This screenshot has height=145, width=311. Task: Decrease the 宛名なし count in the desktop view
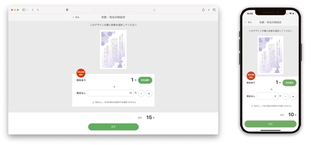pos(141,93)
